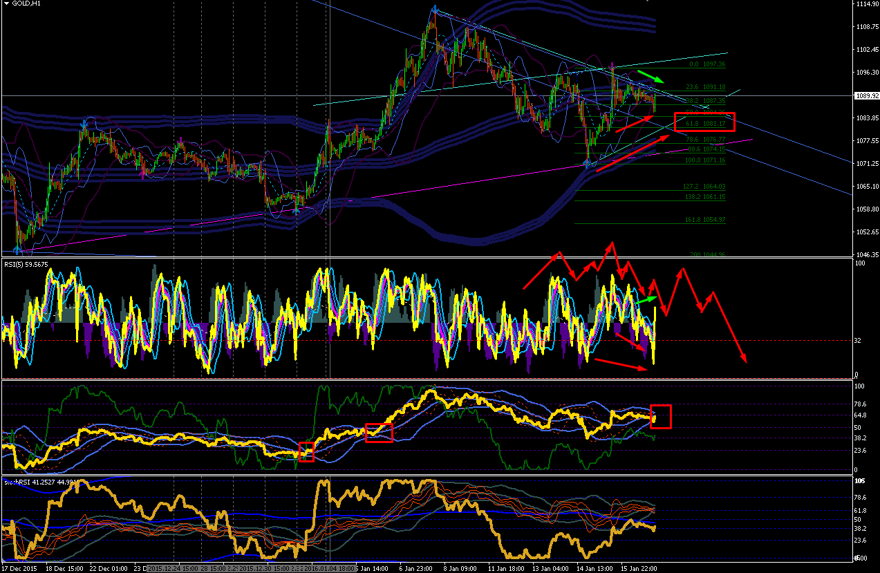The height and width of the screenshot is (573, 880).
Task: Click the current price label 1089.92
Action: [x=866, y=95]
